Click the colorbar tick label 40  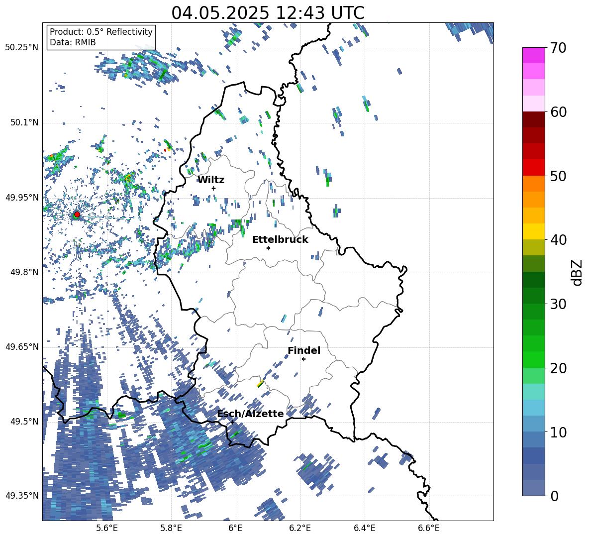[558, 240]
